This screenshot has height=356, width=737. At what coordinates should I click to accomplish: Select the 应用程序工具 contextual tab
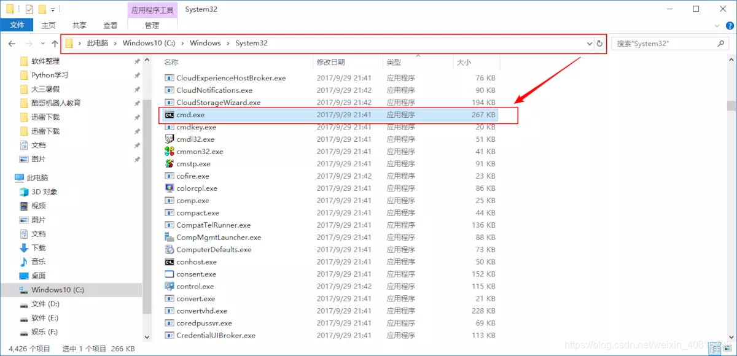(152, 10)
